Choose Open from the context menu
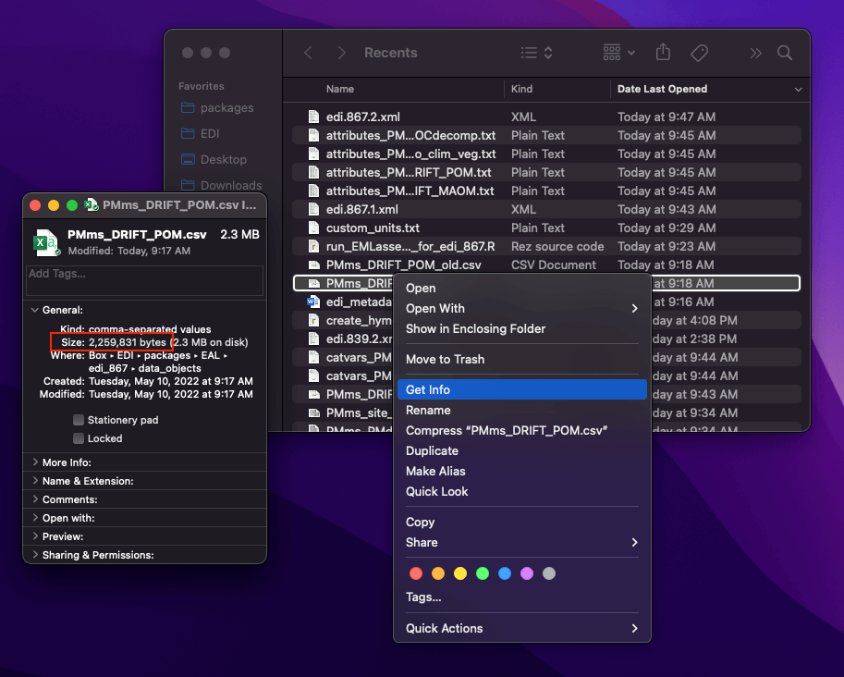 [522, 289]
